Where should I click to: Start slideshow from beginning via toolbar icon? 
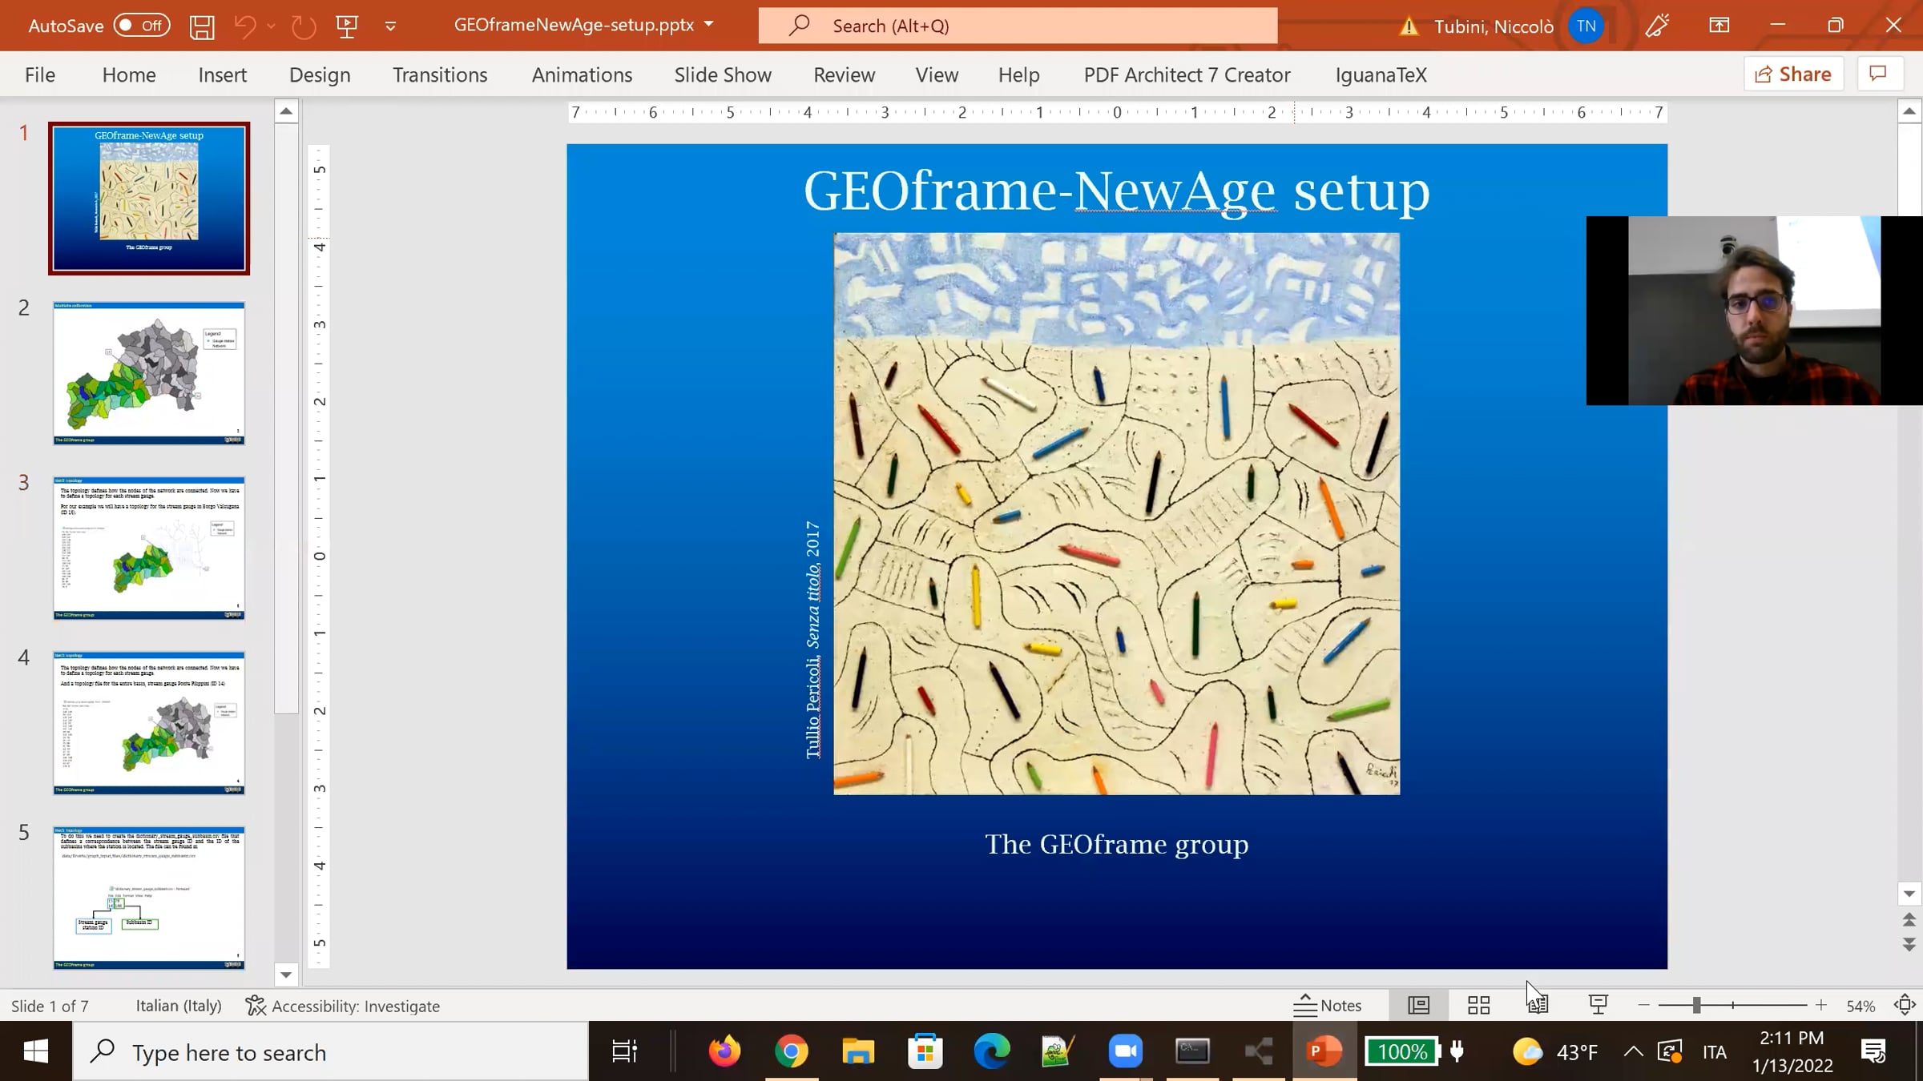(347, 26)
